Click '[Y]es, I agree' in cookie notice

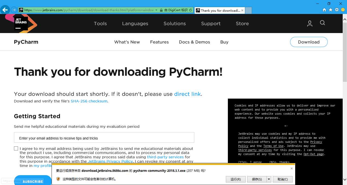pos(250,162)
